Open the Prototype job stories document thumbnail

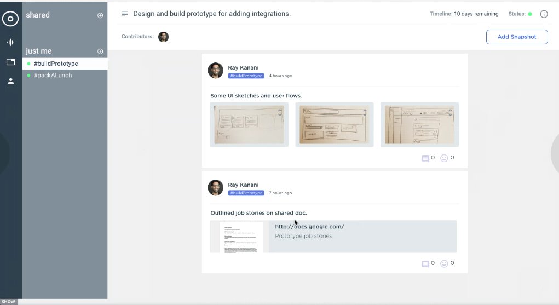[x=241, y=237]
